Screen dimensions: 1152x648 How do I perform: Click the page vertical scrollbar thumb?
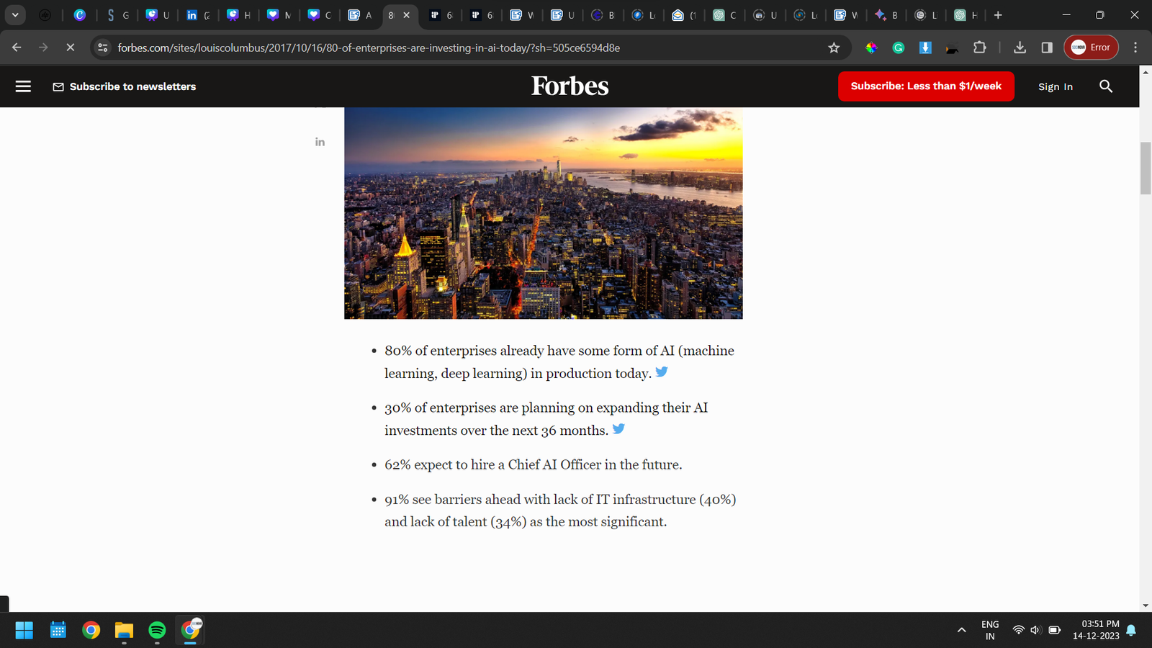coord(1146,168)
